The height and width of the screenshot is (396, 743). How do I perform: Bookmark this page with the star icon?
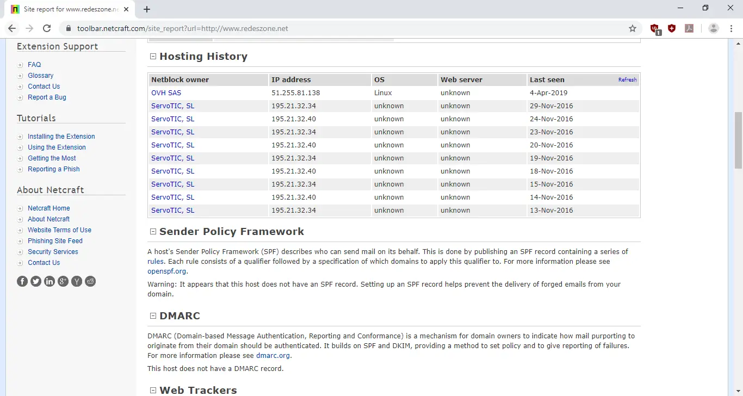[633, 28]
